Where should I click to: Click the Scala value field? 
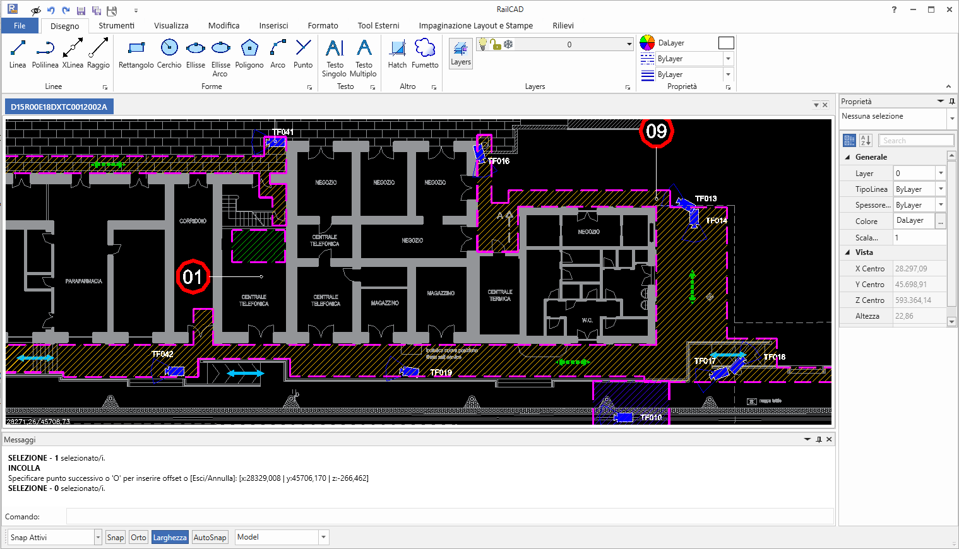[919, 237]
